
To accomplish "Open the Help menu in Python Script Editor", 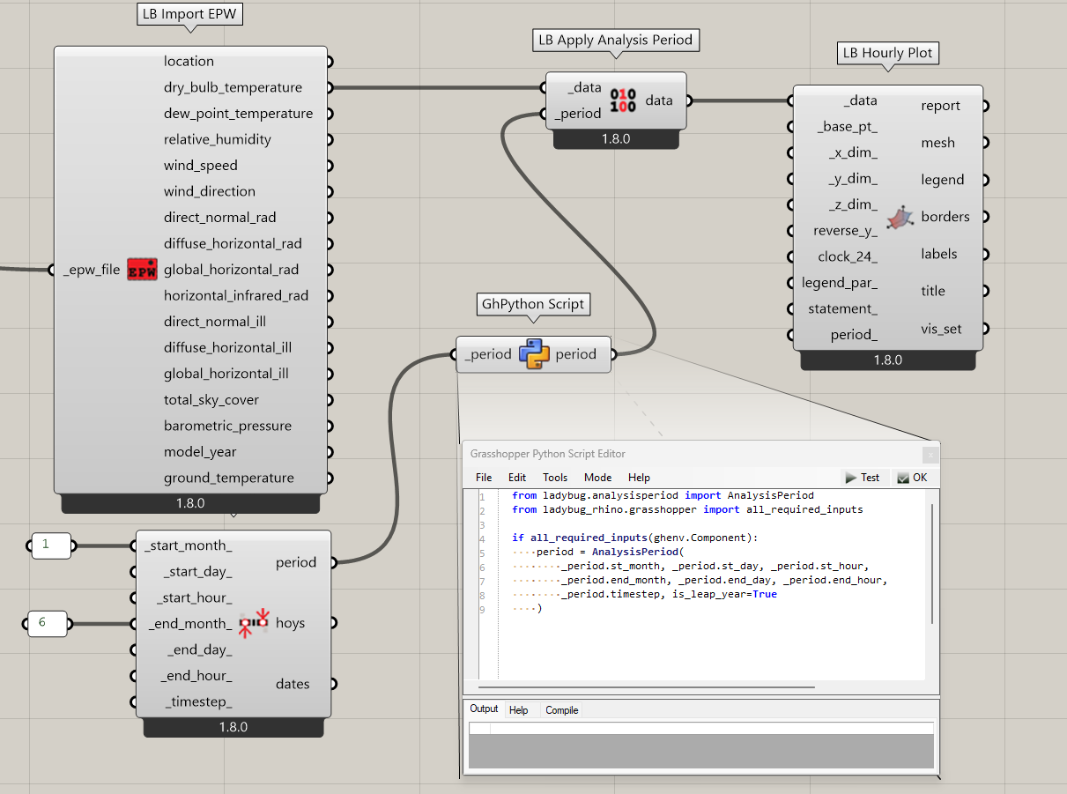I will tap(639, 478).
